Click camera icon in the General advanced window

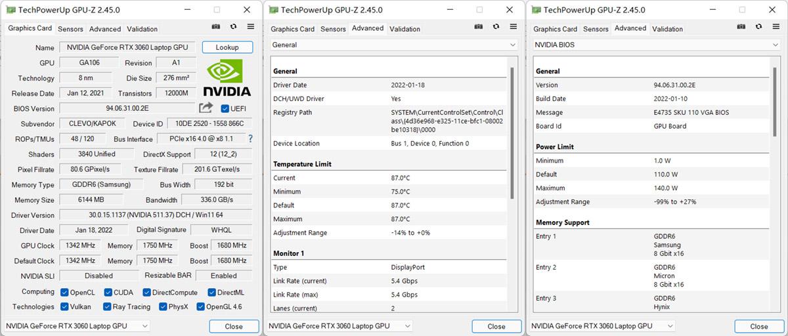click(479, 27)
